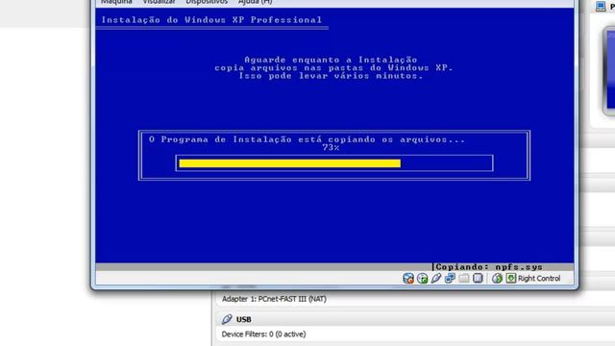Click the shared folders status icon
The image size is (615, 346).
(x=464, y=278)
